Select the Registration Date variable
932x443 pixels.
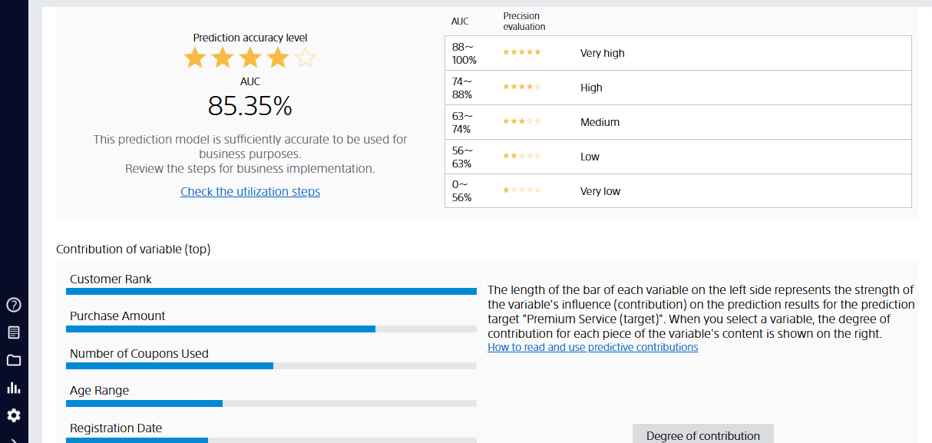pos(116,428)
